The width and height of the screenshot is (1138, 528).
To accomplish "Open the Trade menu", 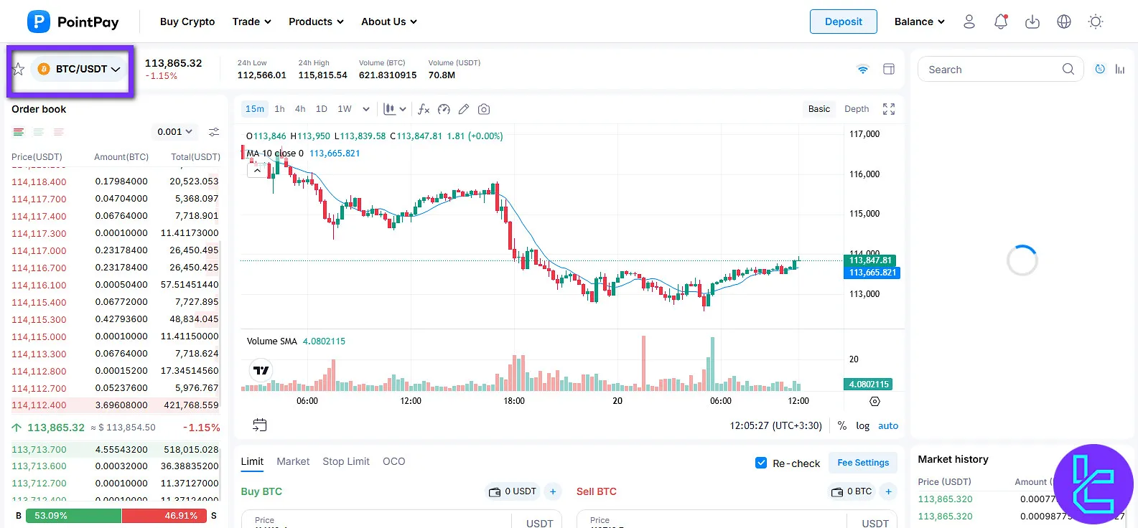I will [x=252, y=22].
